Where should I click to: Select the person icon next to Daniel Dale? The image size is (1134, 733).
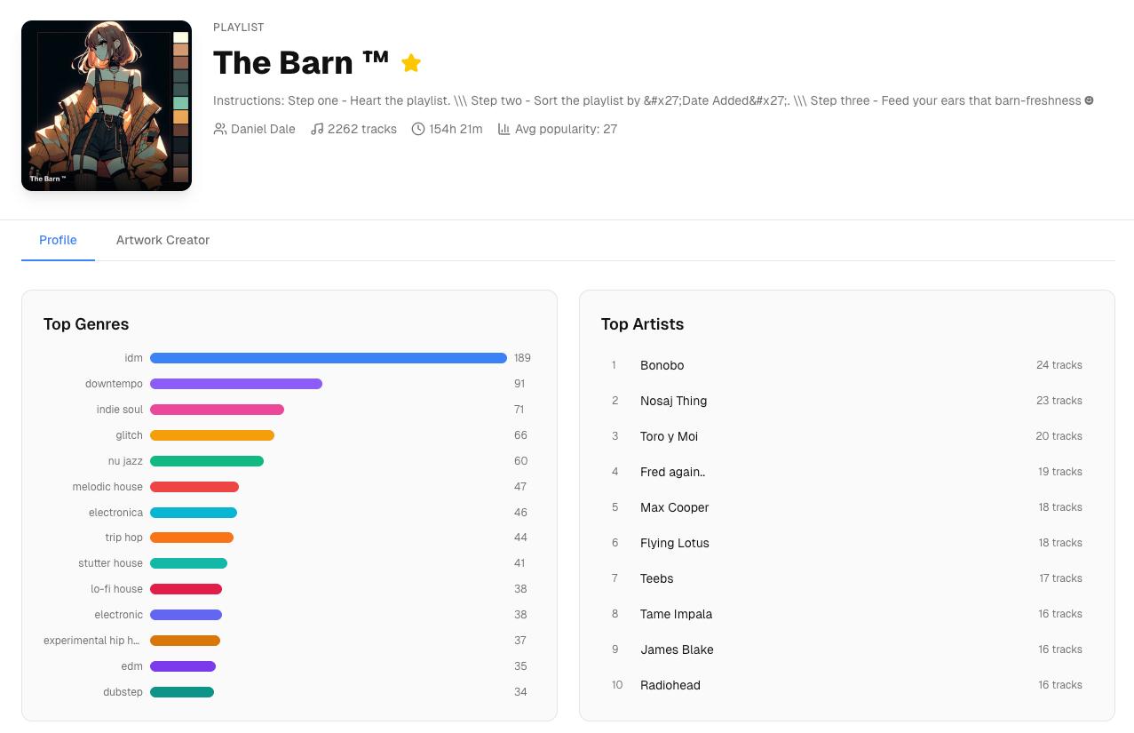(x=219, y=129)
